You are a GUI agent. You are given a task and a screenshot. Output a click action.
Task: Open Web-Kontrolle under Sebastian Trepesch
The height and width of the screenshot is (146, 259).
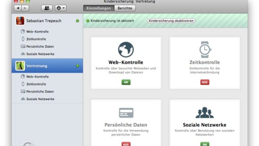pyautogui.click(x=37, y=32)
